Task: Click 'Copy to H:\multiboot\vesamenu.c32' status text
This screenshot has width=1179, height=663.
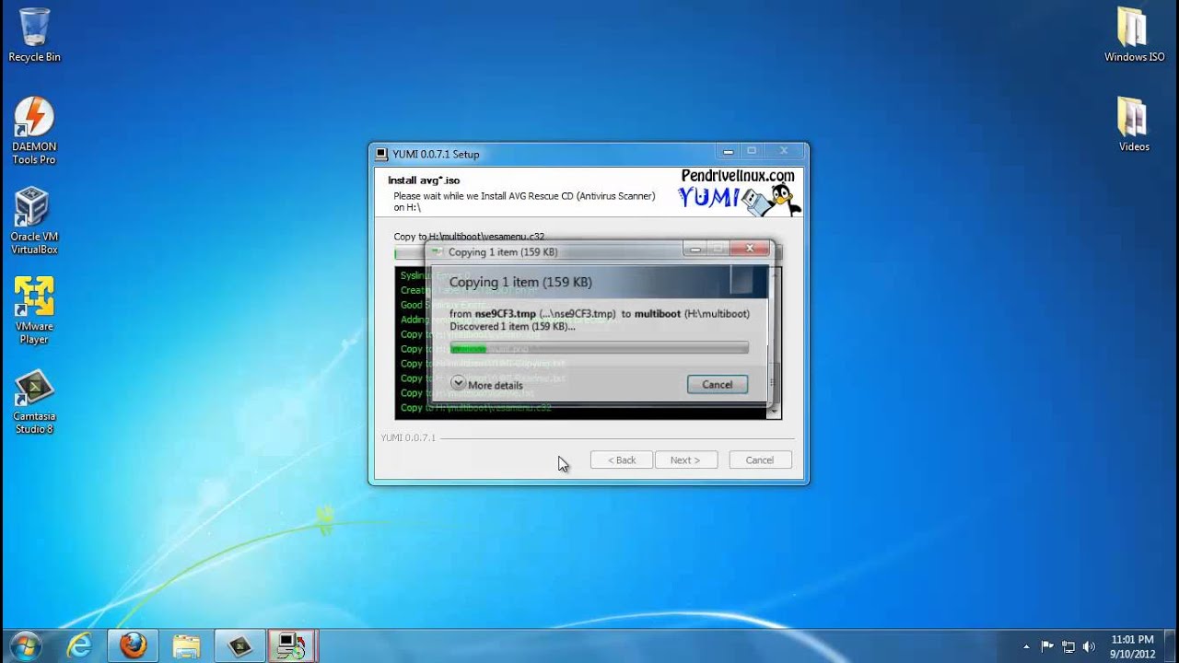Action: click(x=469, y=237)
